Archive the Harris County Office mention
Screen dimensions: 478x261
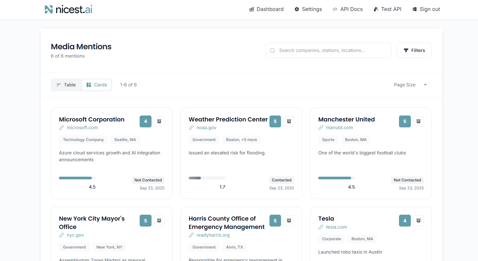[x=289, y=221]
